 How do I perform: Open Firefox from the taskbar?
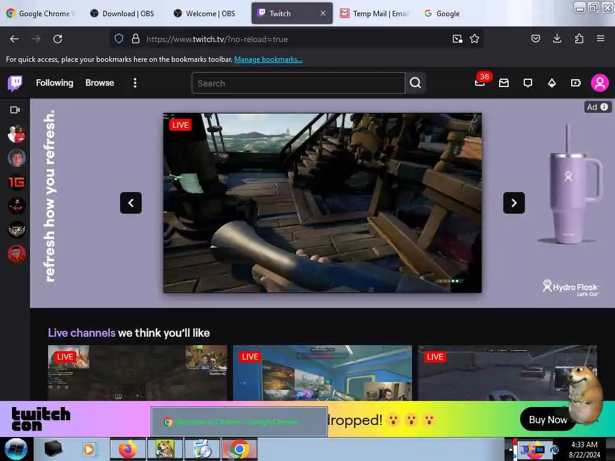coord(127,449)
